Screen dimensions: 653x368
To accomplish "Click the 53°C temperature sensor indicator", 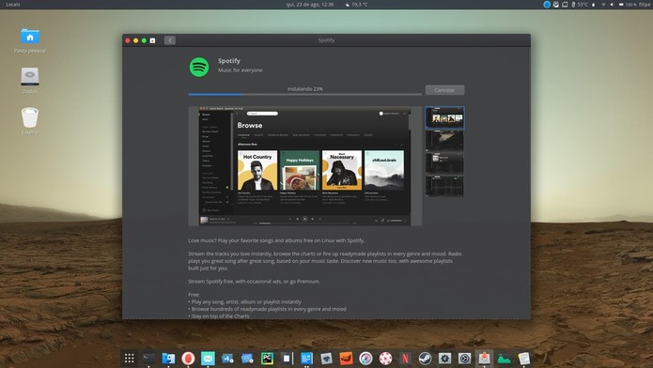I will (x=580, y=4).
